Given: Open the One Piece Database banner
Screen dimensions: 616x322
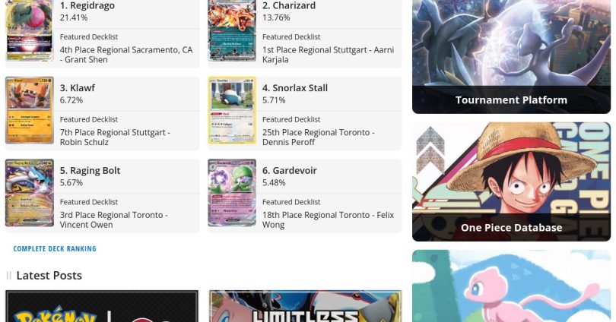Looking at the screenshot, I should click(x=511, y=182).
